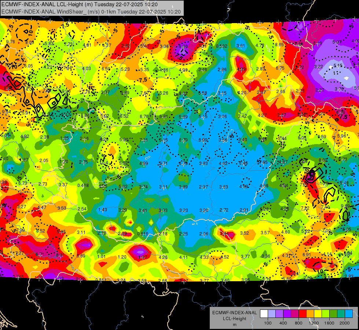Screen dimensions: 359x330
Task: Click the wind shear value 2.97
Action: coord(204,187)
